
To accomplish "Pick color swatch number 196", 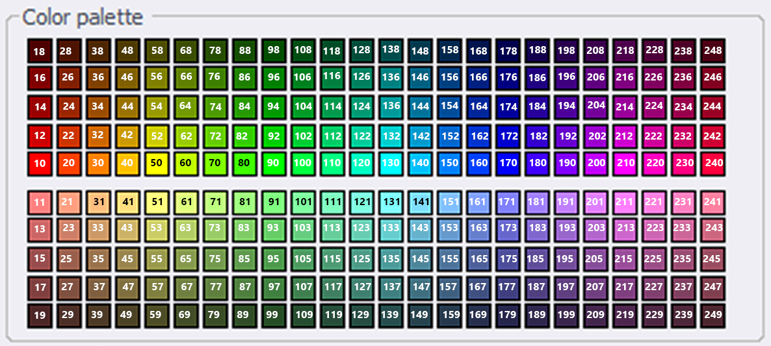I will [566, 79].
